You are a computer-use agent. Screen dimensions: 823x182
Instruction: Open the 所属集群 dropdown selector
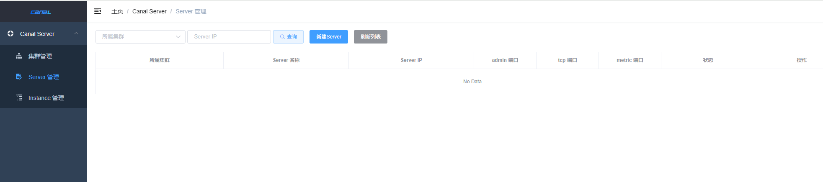click(x=140, y=37)
